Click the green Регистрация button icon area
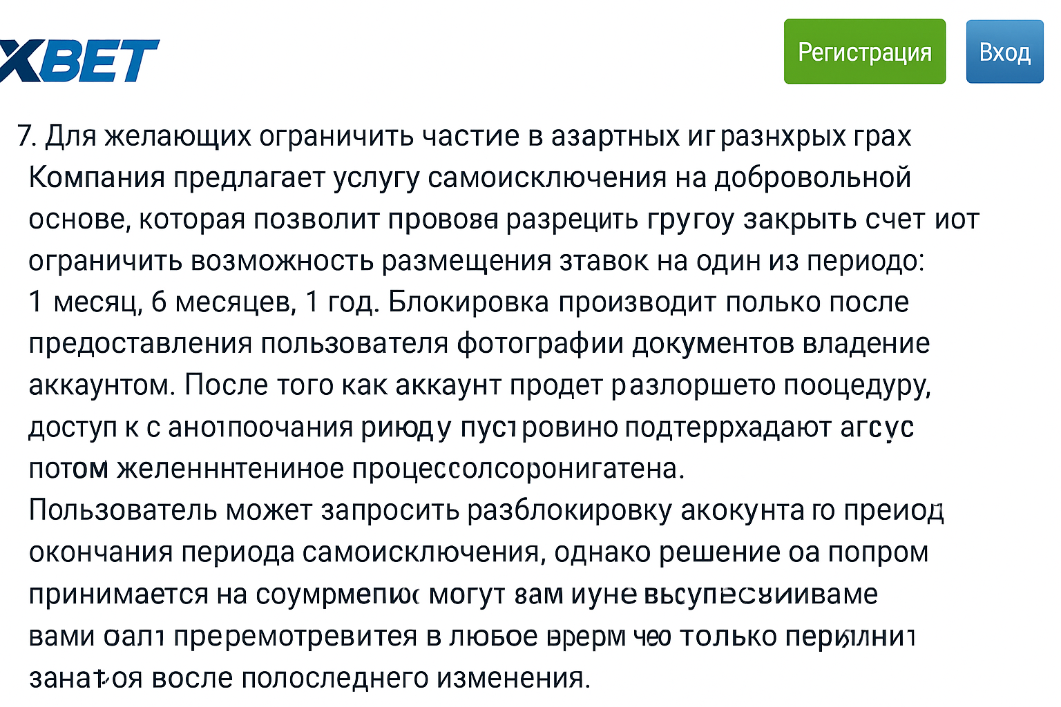The width and height of the screenshot is (1061, 707). tap(864, 51)
